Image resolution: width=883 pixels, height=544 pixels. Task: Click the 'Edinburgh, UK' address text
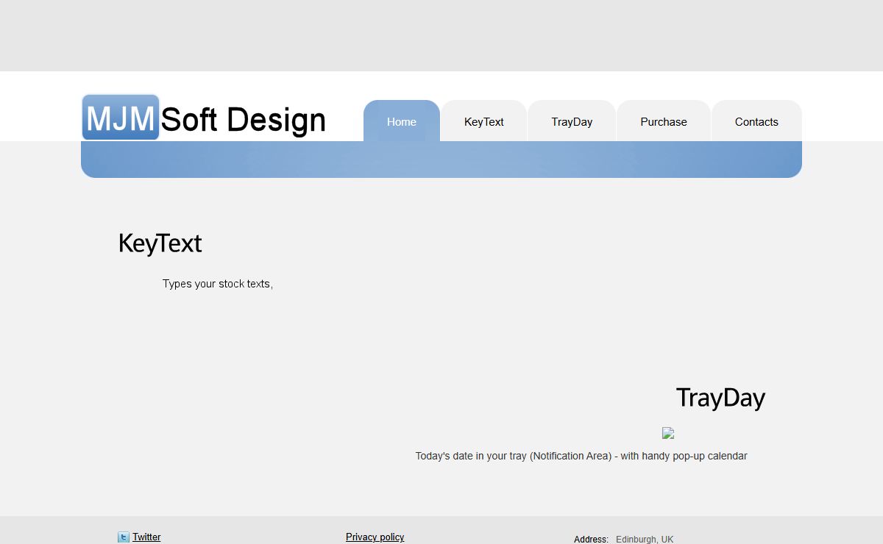click(645, 539)
